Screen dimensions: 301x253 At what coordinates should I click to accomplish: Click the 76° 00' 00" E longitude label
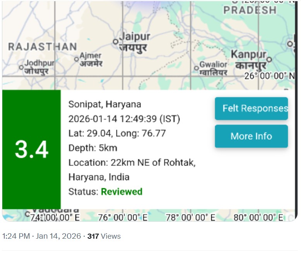(x=123, y=217)
